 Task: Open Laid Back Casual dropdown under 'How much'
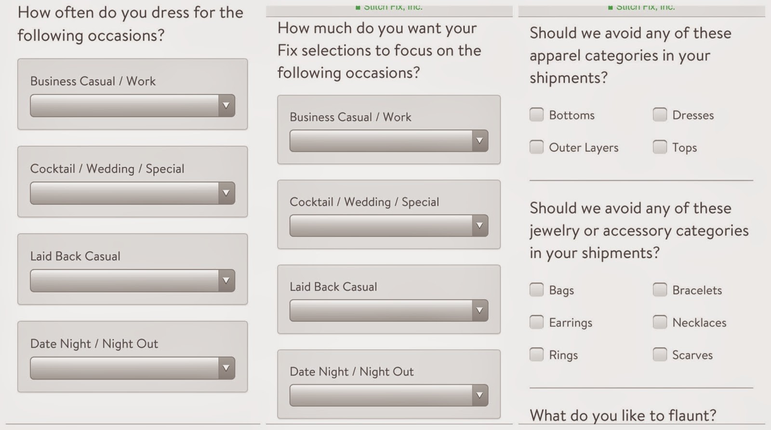tap(388, 310)
